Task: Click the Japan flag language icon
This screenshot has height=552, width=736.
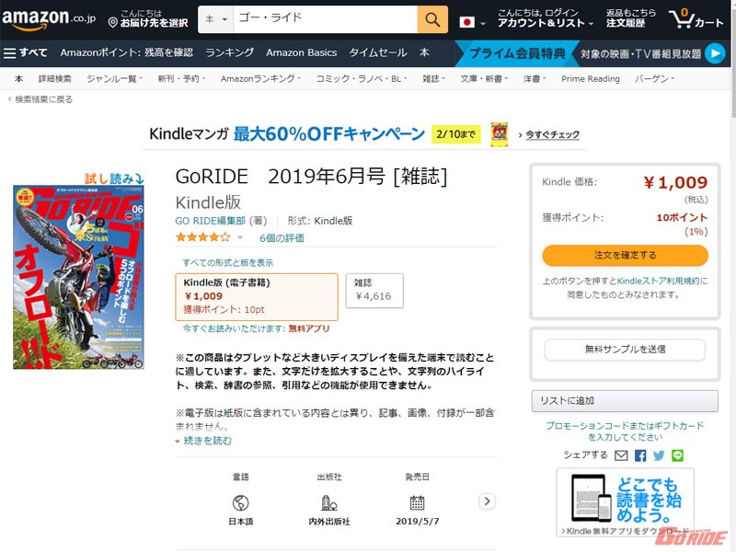Action: click(x=466, y=22)
